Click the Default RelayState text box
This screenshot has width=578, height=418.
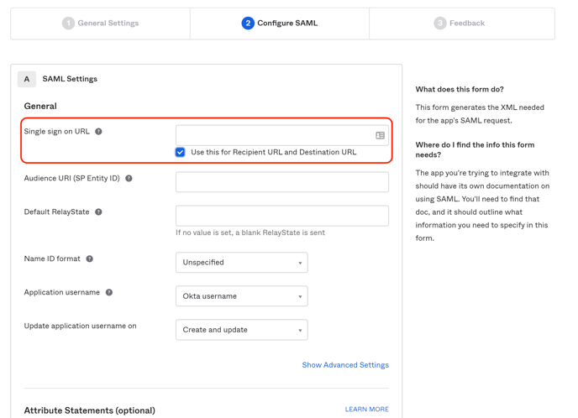coord(281,216)
